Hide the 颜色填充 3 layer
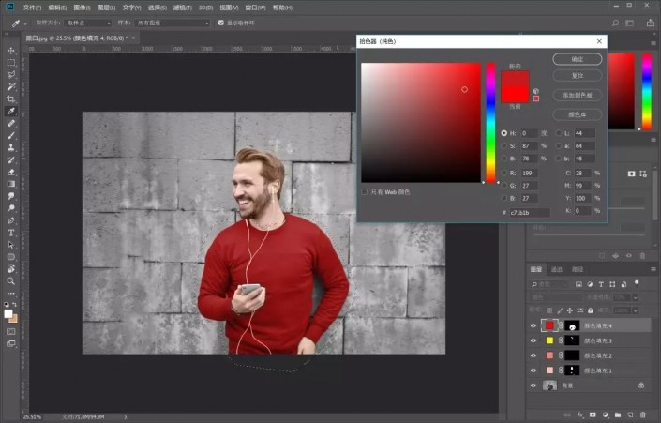 pyautogui.click(x=533, y=341)
